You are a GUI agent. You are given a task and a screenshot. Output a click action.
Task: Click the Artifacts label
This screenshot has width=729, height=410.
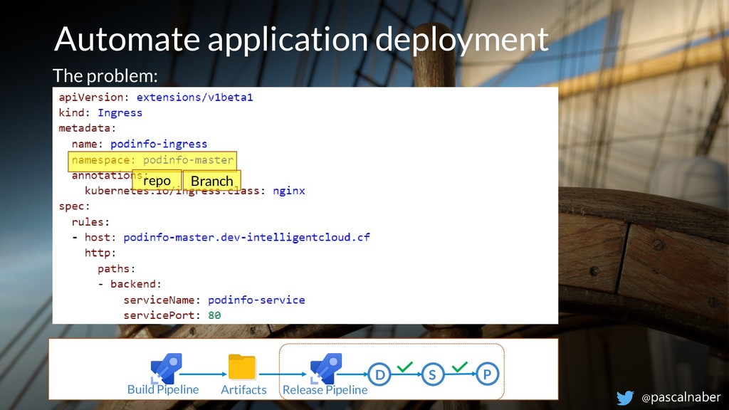coord(243,389)
